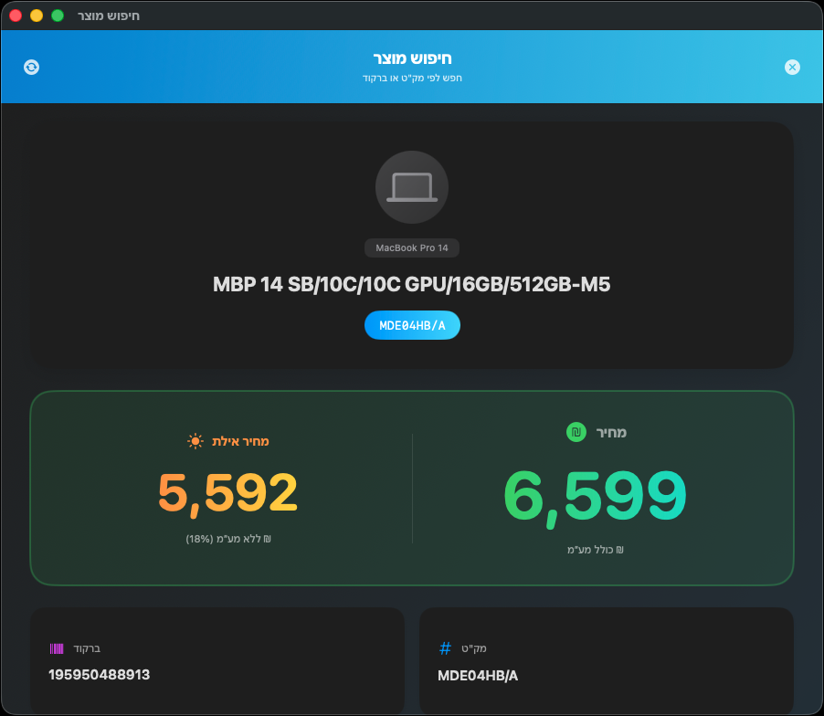Click the barcode icon in the ברקוד card
The image size is (824, 716).
click(57, 648)
